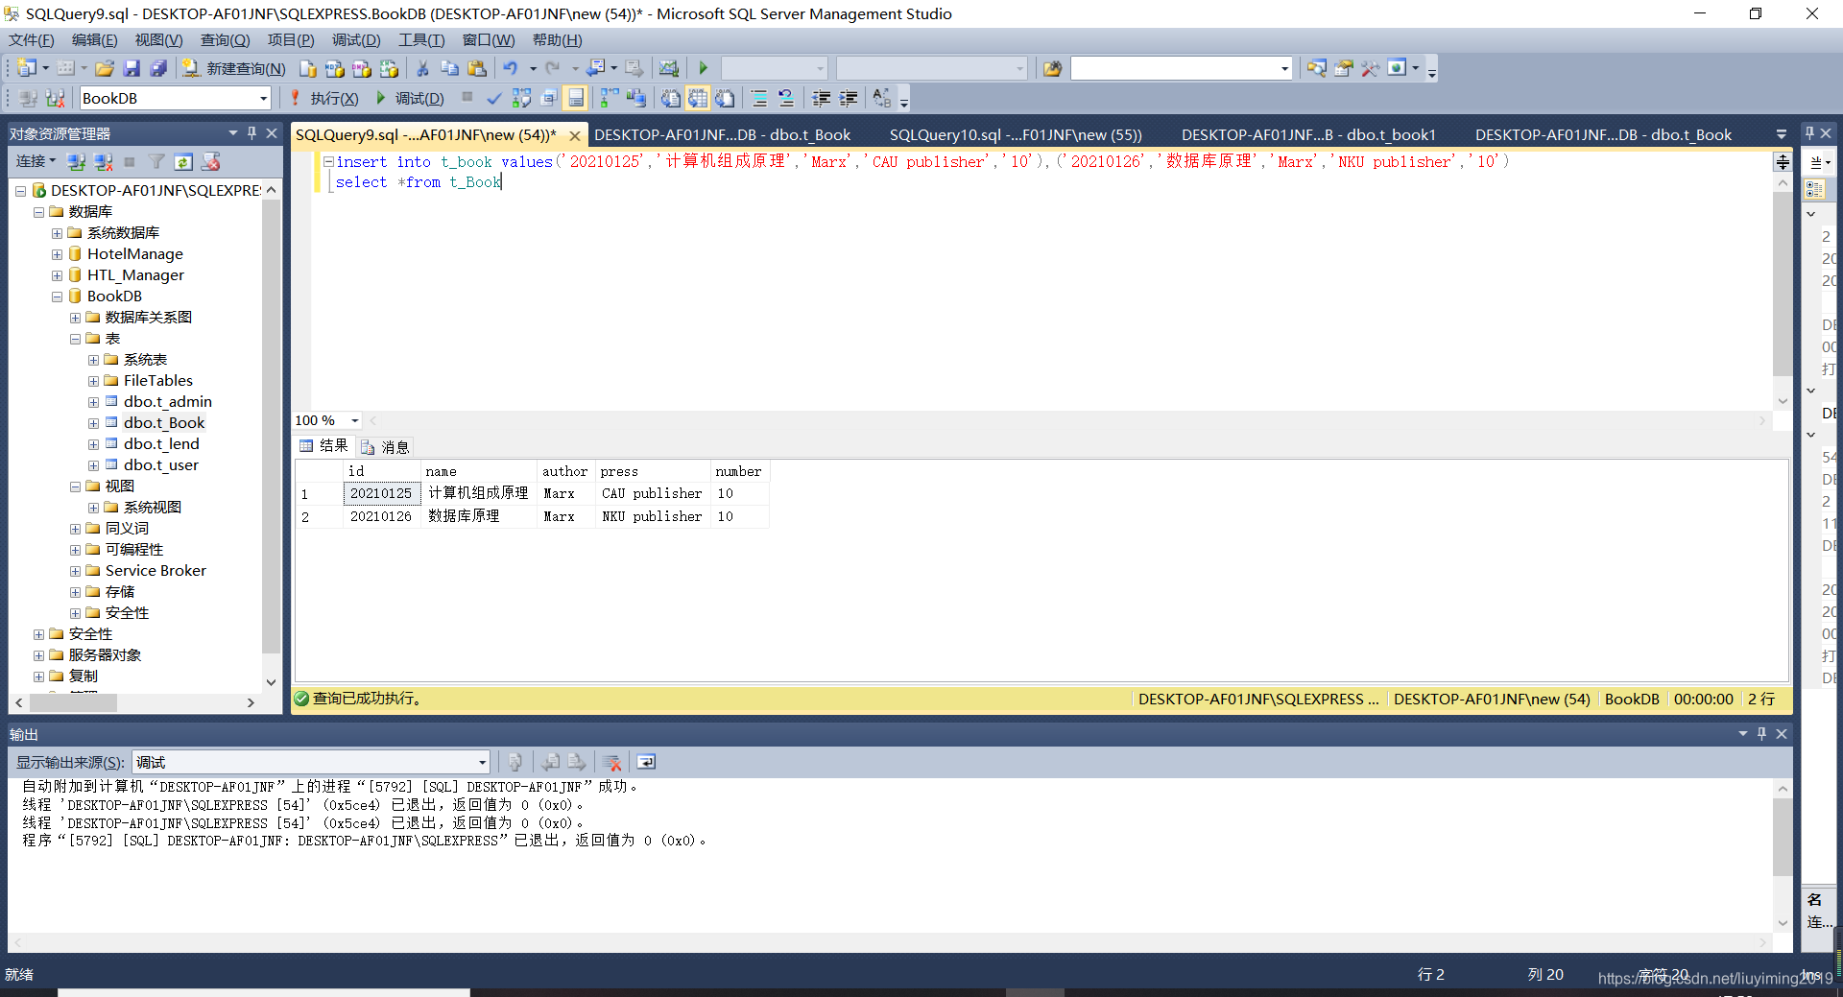Click the Undo arrow icon
1843x997 pixels.
coord(510,68)
